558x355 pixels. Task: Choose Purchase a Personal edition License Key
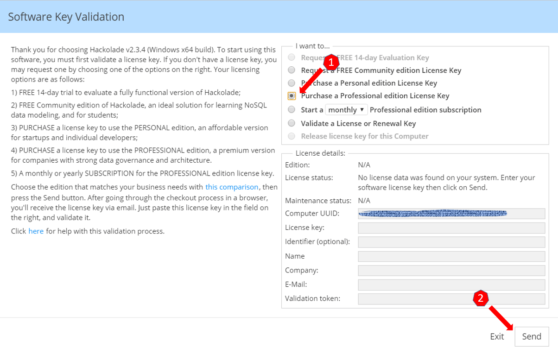click(292, 83)
